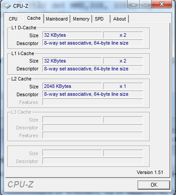Screen dimensions: 176x195
Task: Click the empty L2 Cache Features field
Action: tap(93, 102)
